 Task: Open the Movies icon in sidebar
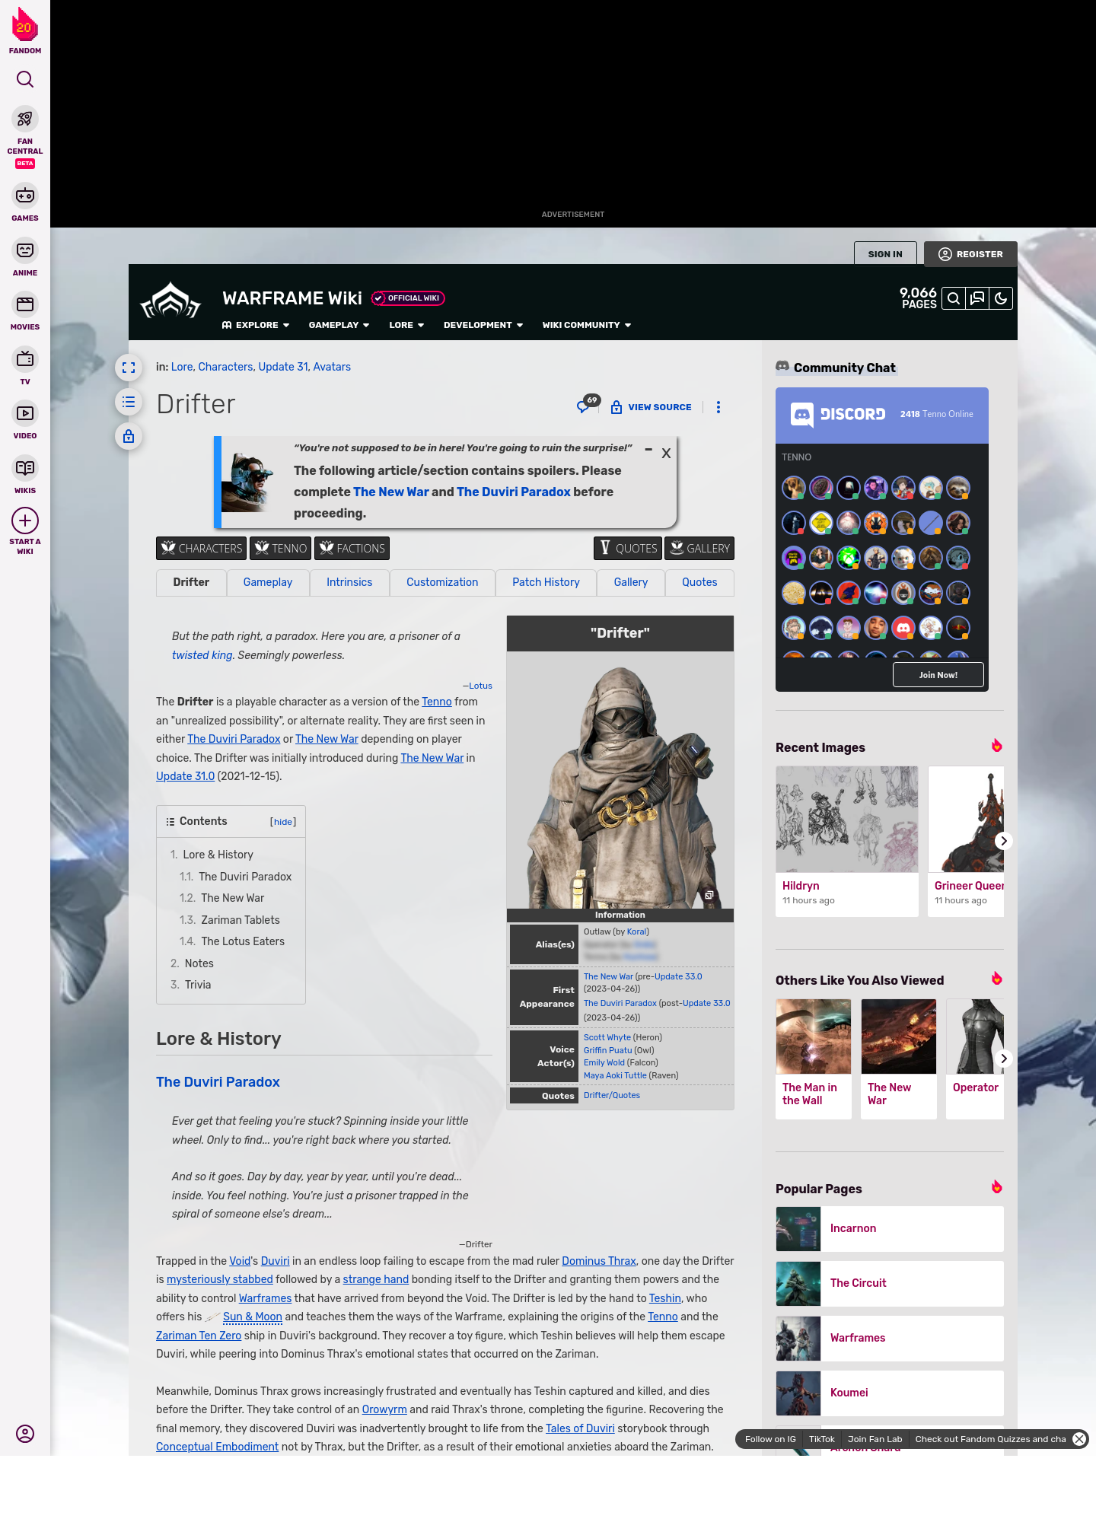pyautogui.click(x=25, y=304)
